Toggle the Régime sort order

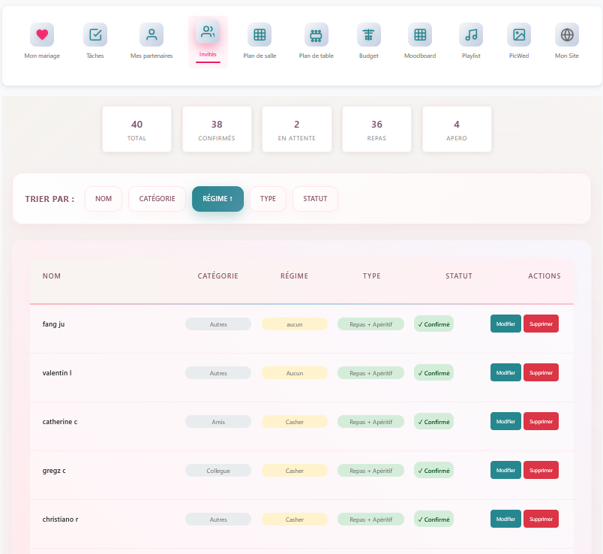click(217, 199)
